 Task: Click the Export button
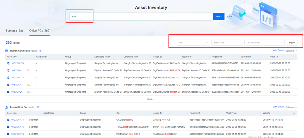point(291,42)
